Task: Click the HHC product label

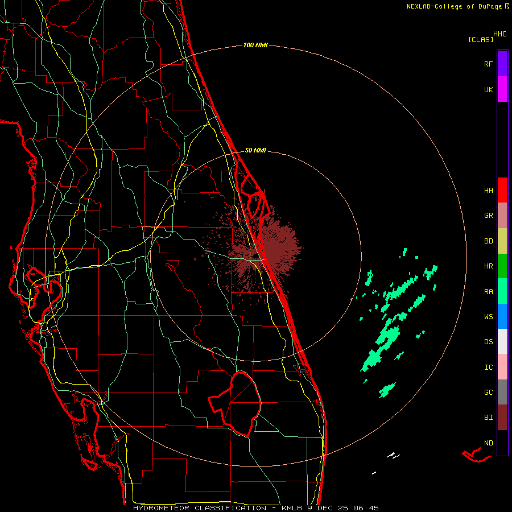Action: point(499,34)
